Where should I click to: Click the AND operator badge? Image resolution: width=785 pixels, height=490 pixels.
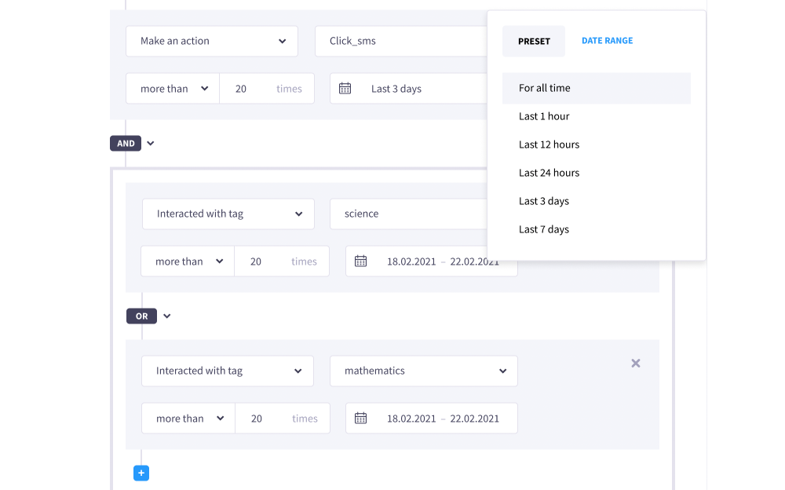click(x=126, y=143)
